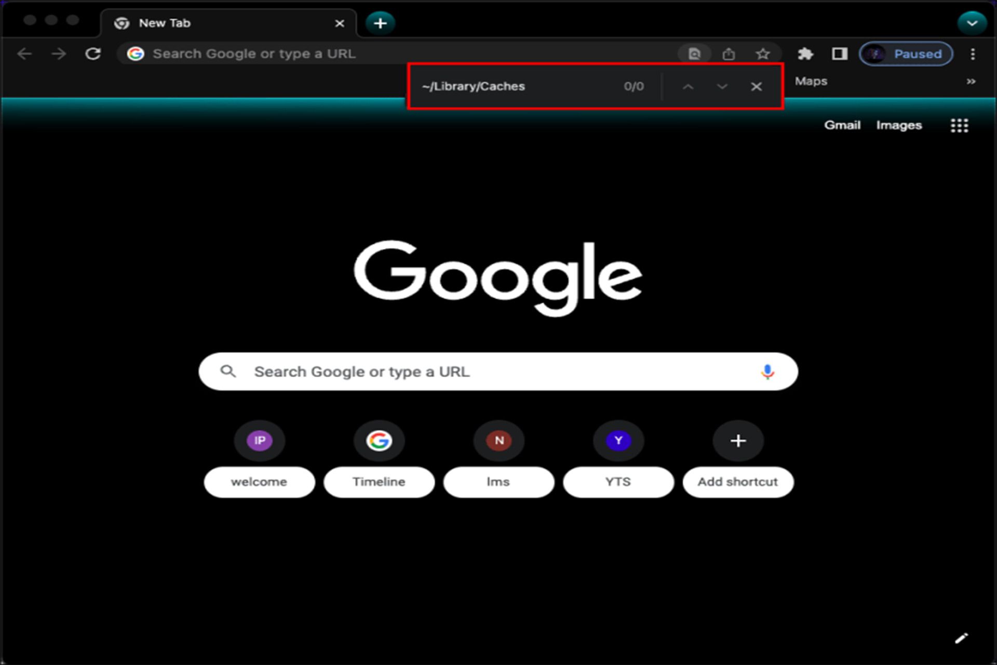Screen dimensions: 997x665
Task: Click the Google logo
Action: [498, 278]
